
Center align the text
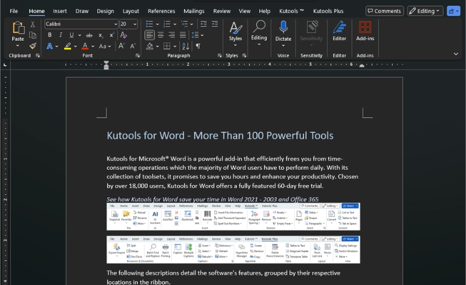pos(161,35)
